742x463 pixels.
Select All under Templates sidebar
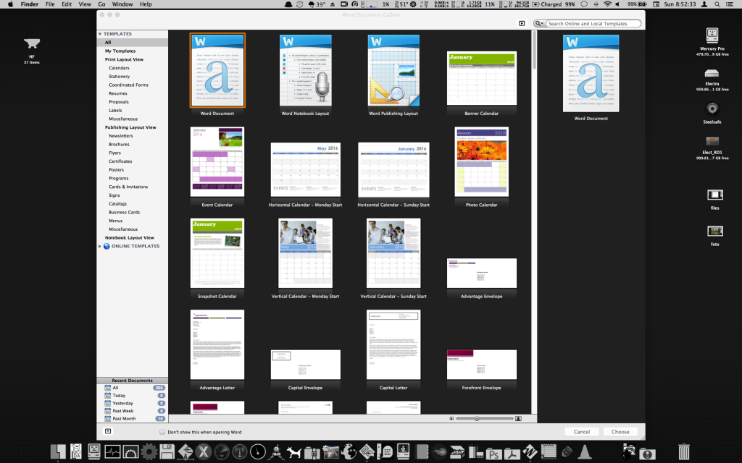coord(133,43)
